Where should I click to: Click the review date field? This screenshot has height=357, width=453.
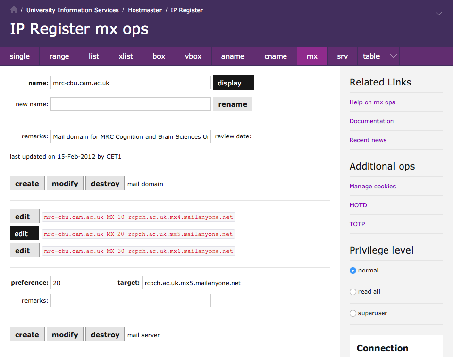278,136
